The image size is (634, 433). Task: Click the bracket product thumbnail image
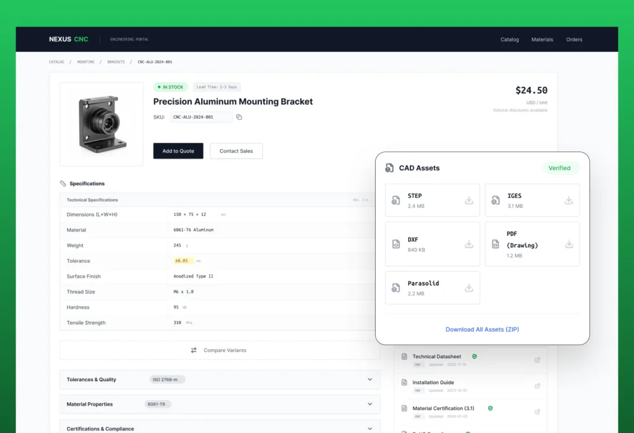tap(101, 124)
